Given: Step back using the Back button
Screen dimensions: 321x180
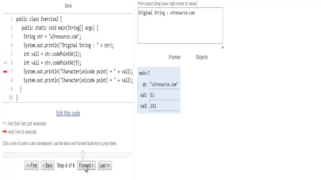Looking at the screenshot, I should click(x=48, y=165).
